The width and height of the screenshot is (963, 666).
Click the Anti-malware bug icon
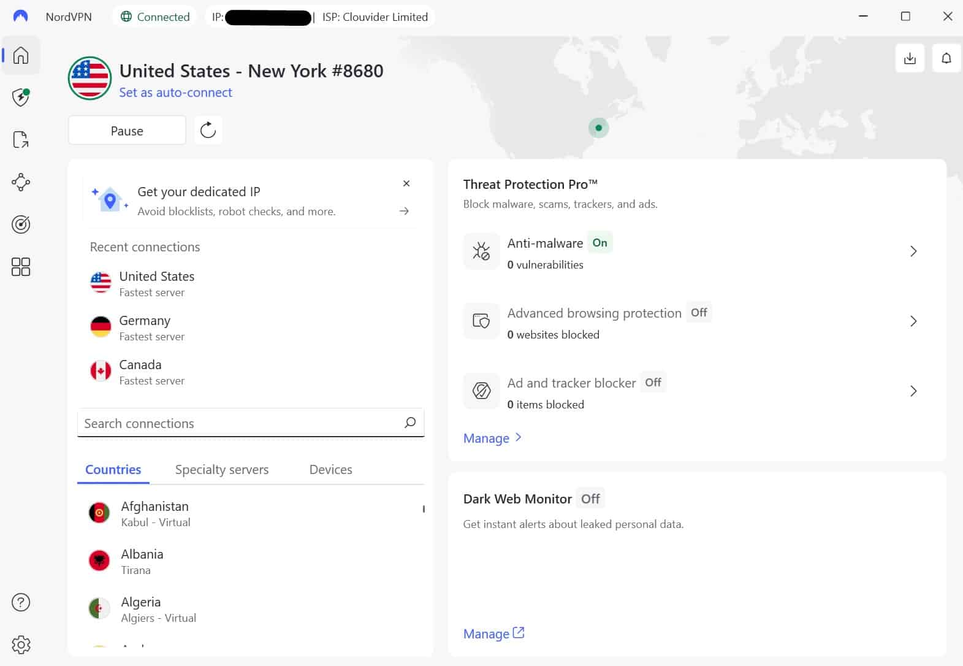tap(481, 251)
